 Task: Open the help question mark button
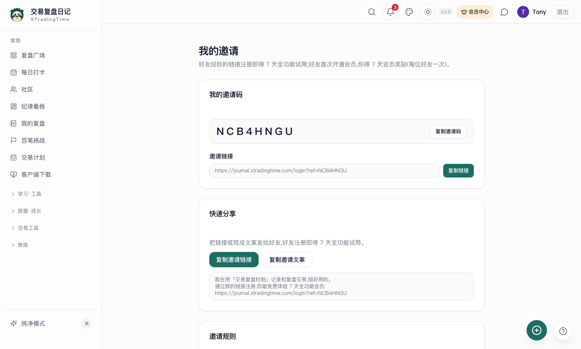coord(563,331)
